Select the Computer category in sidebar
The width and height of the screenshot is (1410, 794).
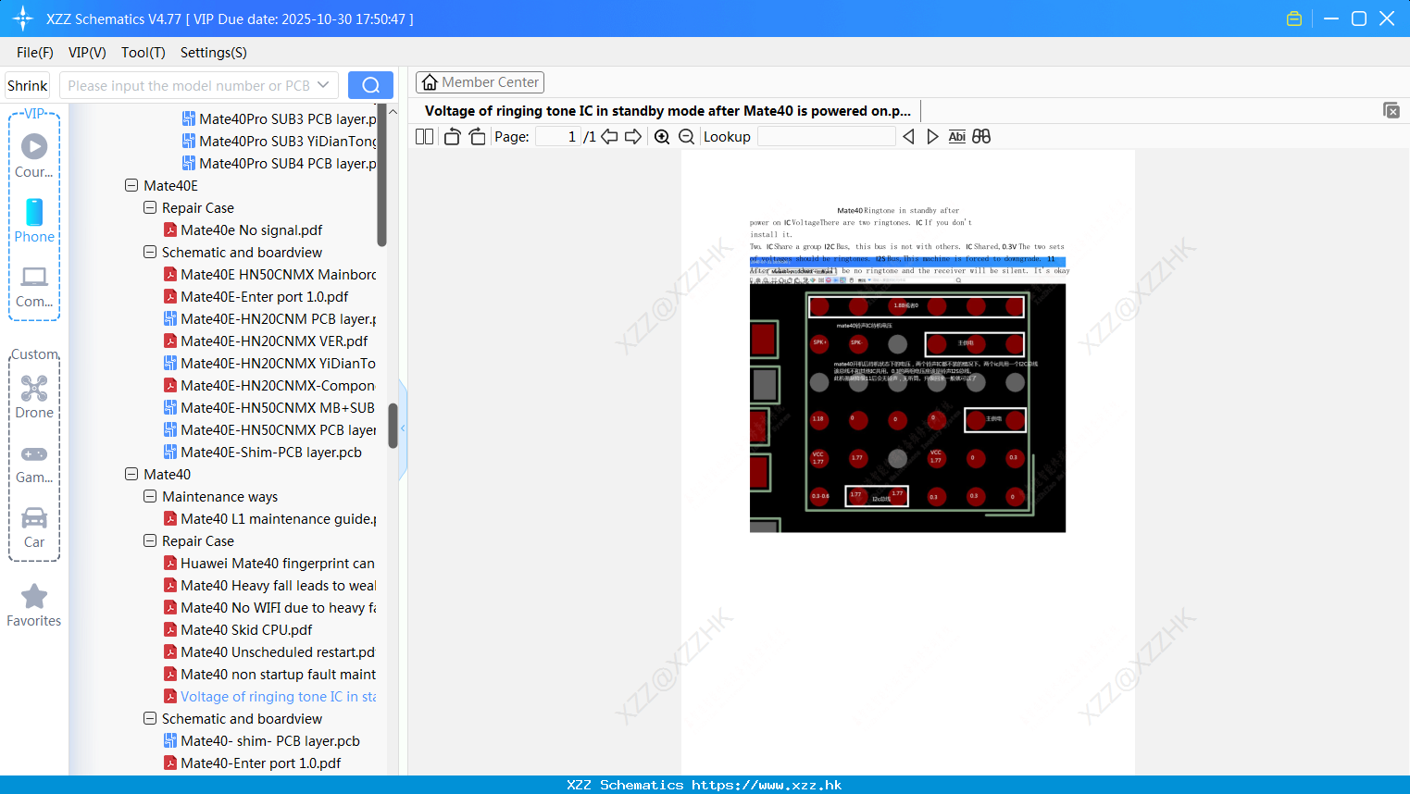(x=34, y=286)
